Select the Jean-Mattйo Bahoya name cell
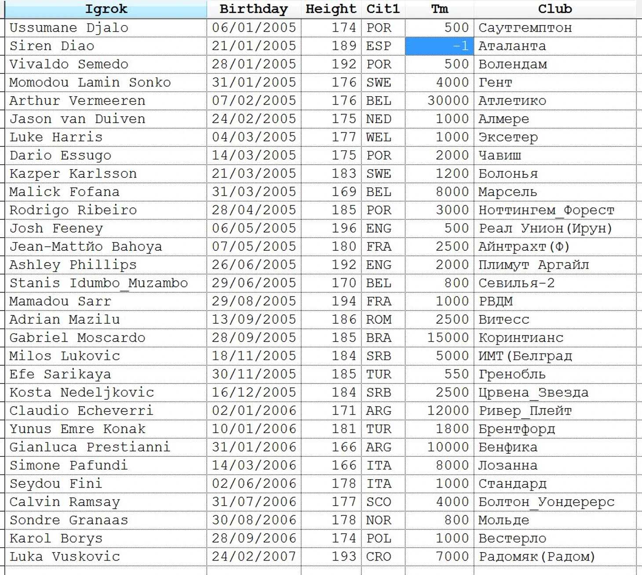Screen dimensions: 642x575 [106, 246]
